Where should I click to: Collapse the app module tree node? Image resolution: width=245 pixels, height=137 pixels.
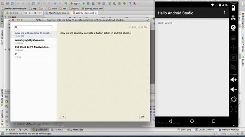[6, 17]
